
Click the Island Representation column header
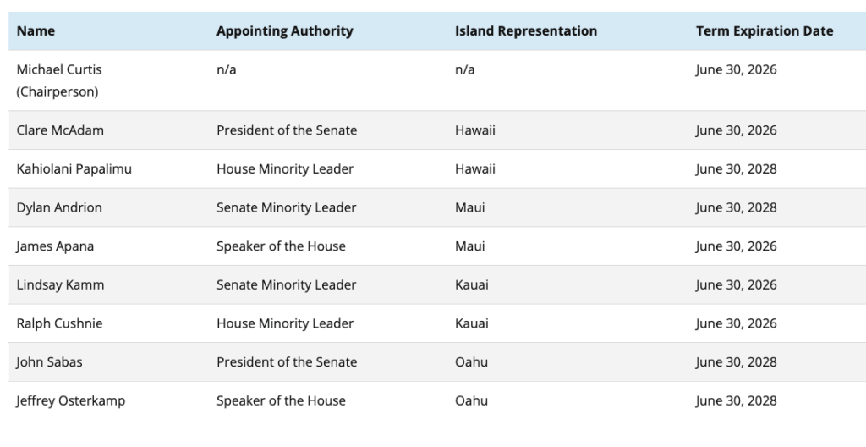[x=525, y=30]
